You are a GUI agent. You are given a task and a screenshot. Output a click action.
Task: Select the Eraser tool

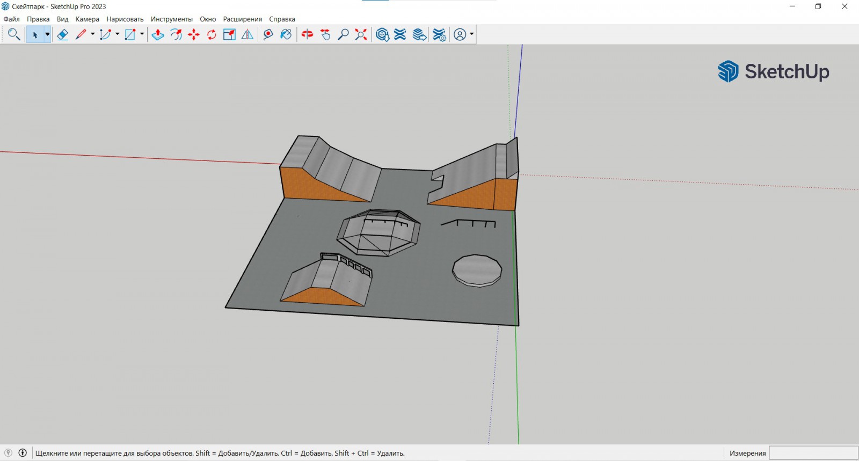[63, 35]
